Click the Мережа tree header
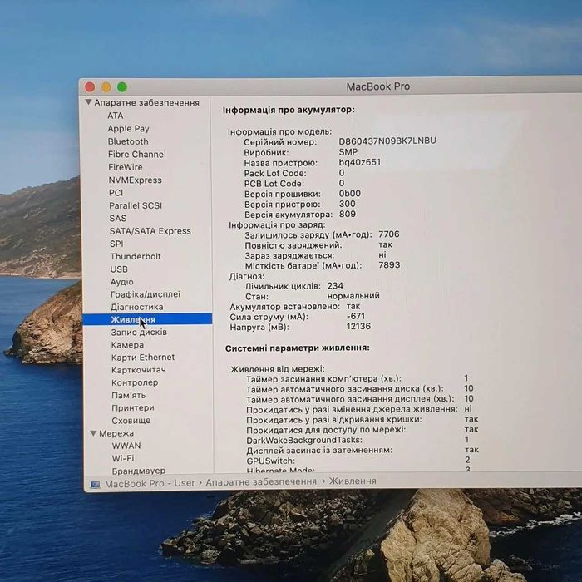582x582 pixels. (x=116, y=433)
